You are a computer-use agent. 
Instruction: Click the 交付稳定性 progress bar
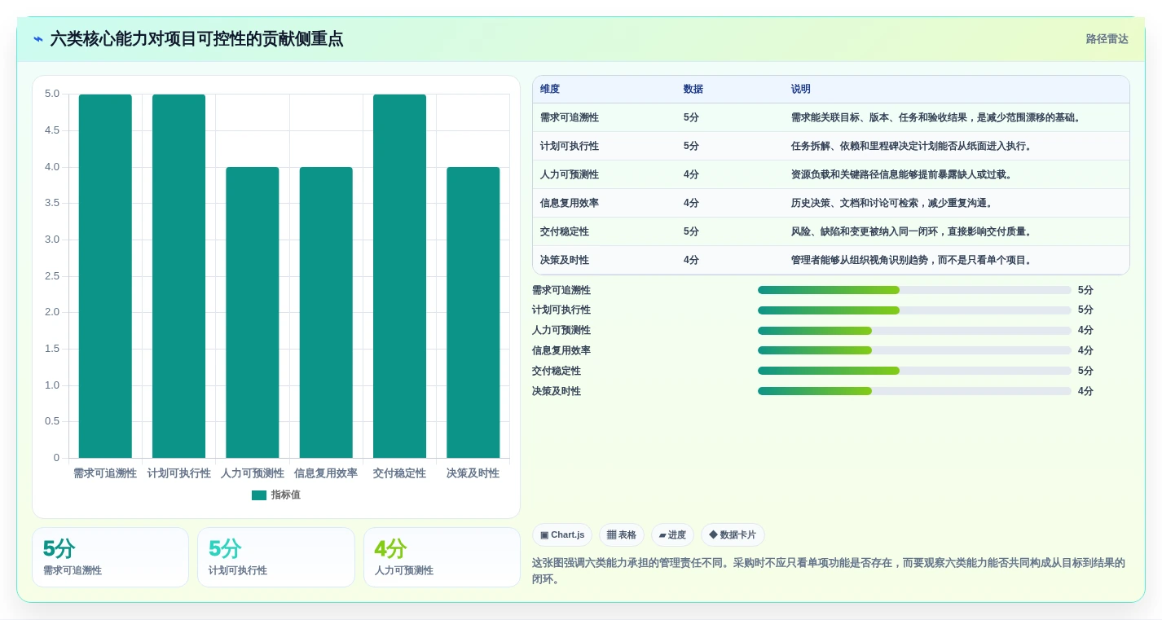click(x=914, y=371)
